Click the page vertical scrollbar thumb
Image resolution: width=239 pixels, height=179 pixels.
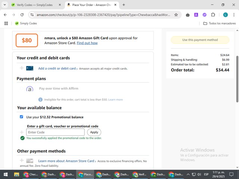(237, 79)
